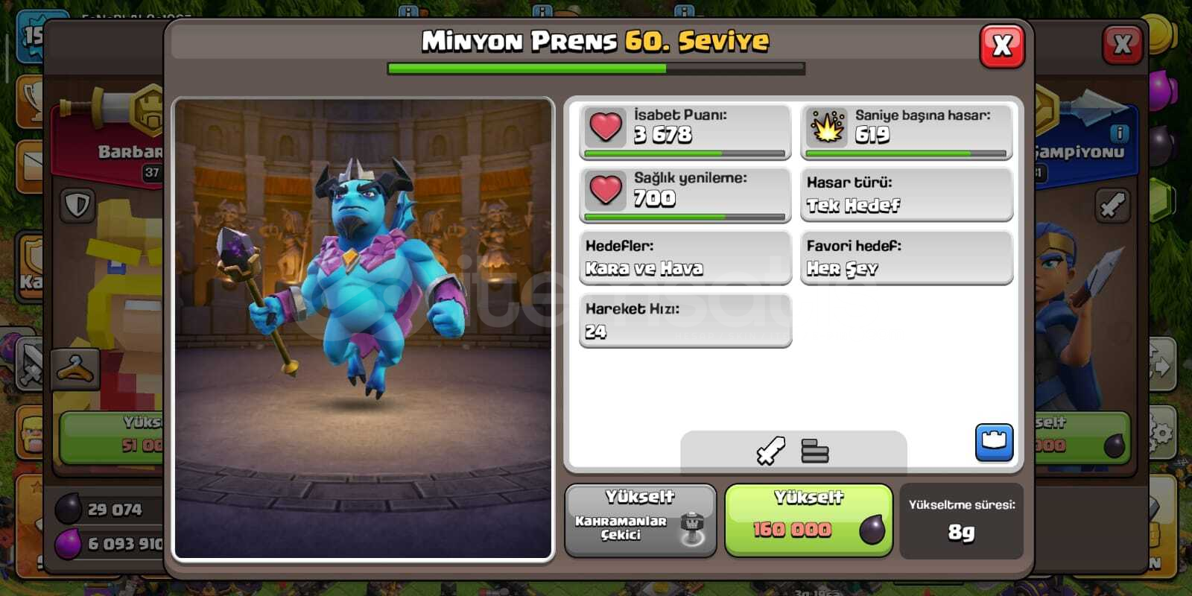
Task: Click the blue info icon near Şampiyonu
Action: 1119,133
